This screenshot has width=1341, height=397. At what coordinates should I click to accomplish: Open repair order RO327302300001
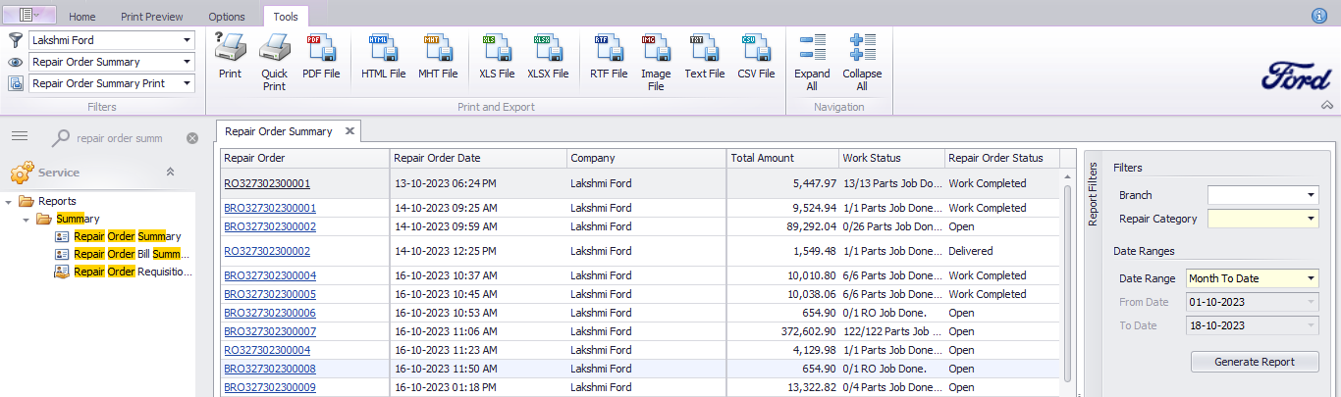267,183
